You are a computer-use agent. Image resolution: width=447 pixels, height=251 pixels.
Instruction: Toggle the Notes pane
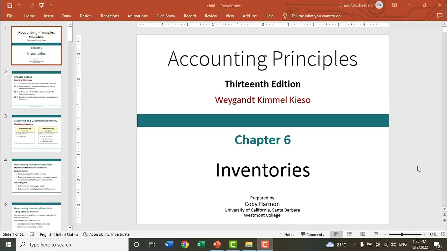click(287, 235)
